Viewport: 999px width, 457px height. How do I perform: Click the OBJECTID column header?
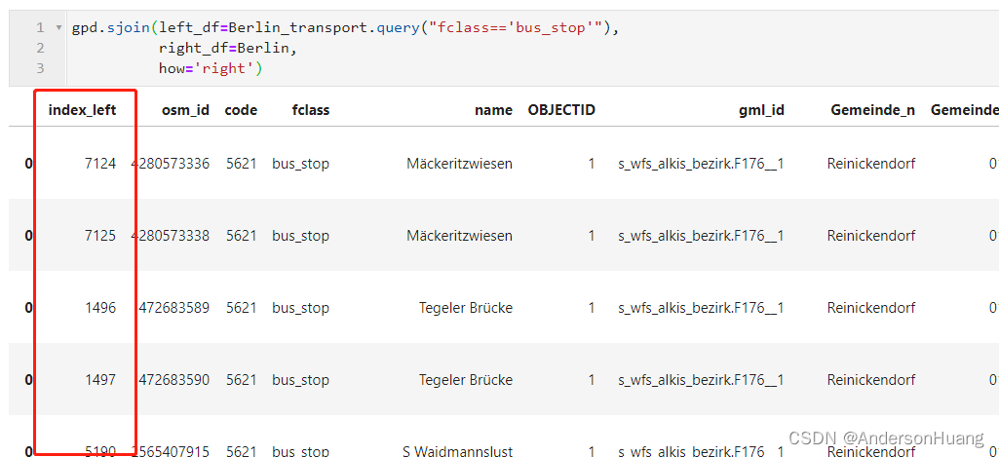coord(561,110)
